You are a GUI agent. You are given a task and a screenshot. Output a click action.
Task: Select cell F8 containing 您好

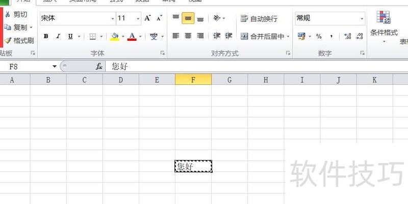click(x=193, y=166)
